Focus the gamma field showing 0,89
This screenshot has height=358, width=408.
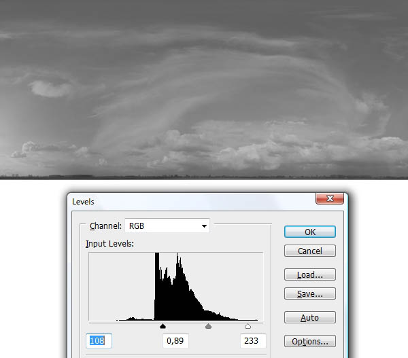(x=175, y=340)
